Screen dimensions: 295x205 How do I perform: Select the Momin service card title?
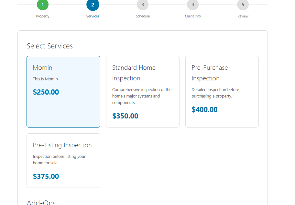[42, 67]
